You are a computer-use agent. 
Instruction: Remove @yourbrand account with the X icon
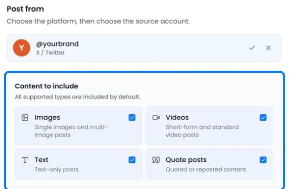(x=268, y=48)
